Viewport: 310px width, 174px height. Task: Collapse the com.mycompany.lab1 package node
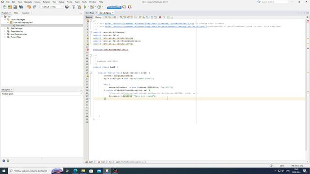tap(8, 23)
